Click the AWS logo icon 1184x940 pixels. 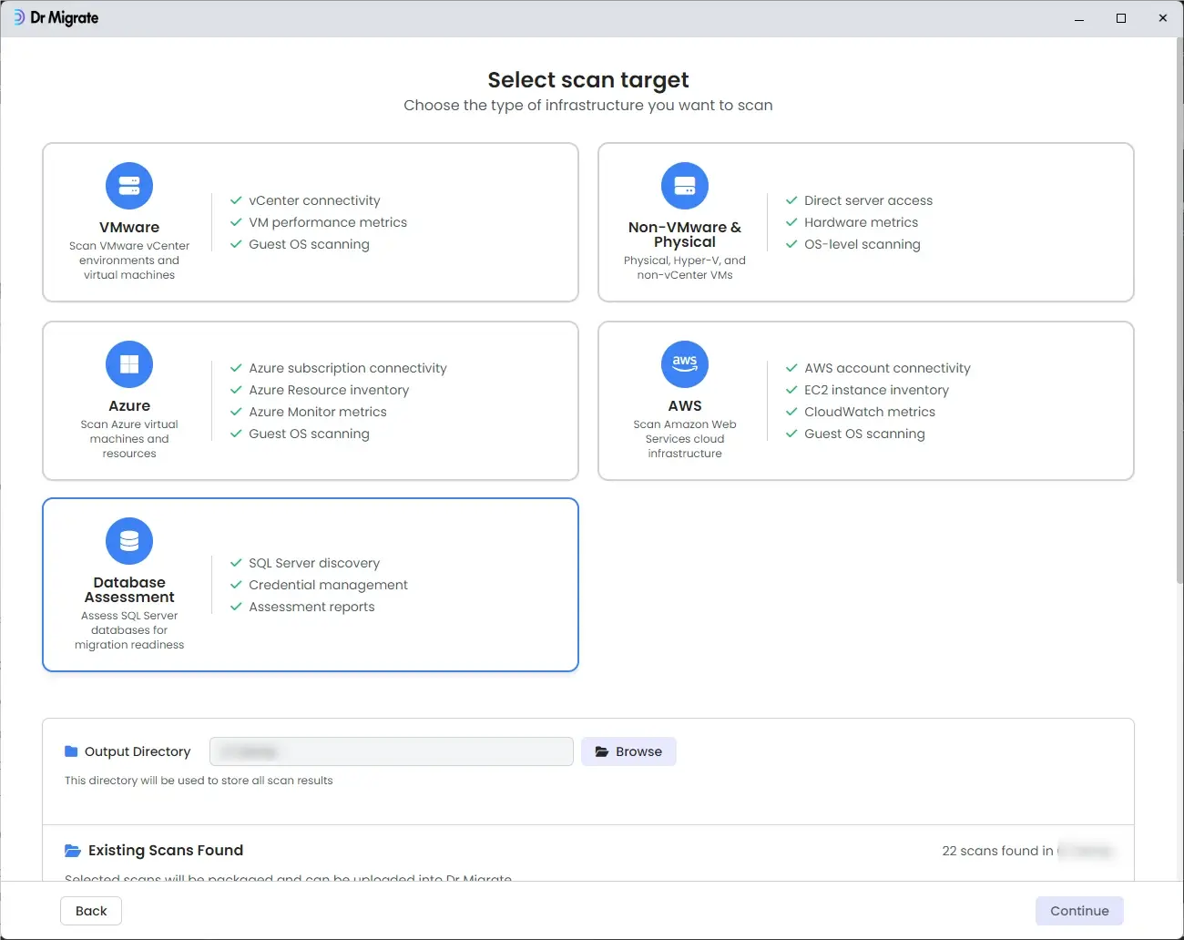(685, 364)
